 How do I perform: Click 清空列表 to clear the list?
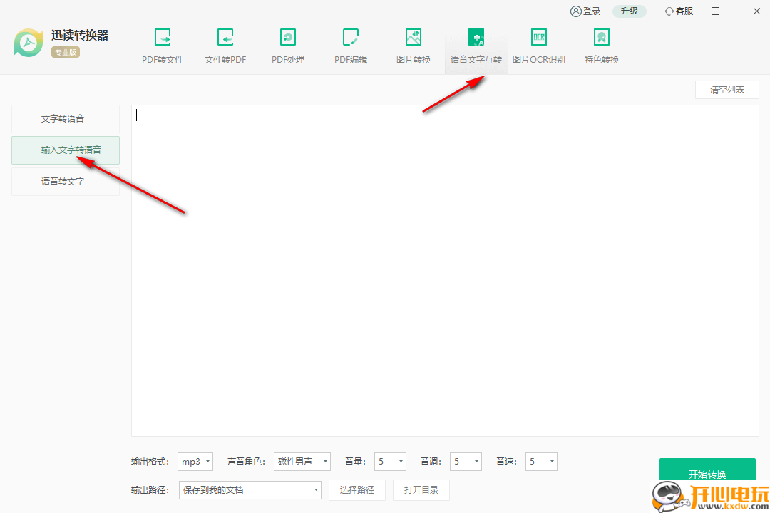tap(727, 89)
